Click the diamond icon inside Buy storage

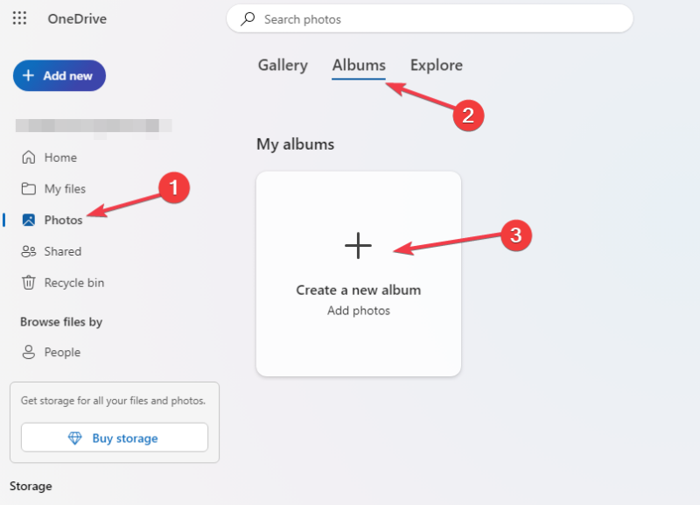(73, 438)
